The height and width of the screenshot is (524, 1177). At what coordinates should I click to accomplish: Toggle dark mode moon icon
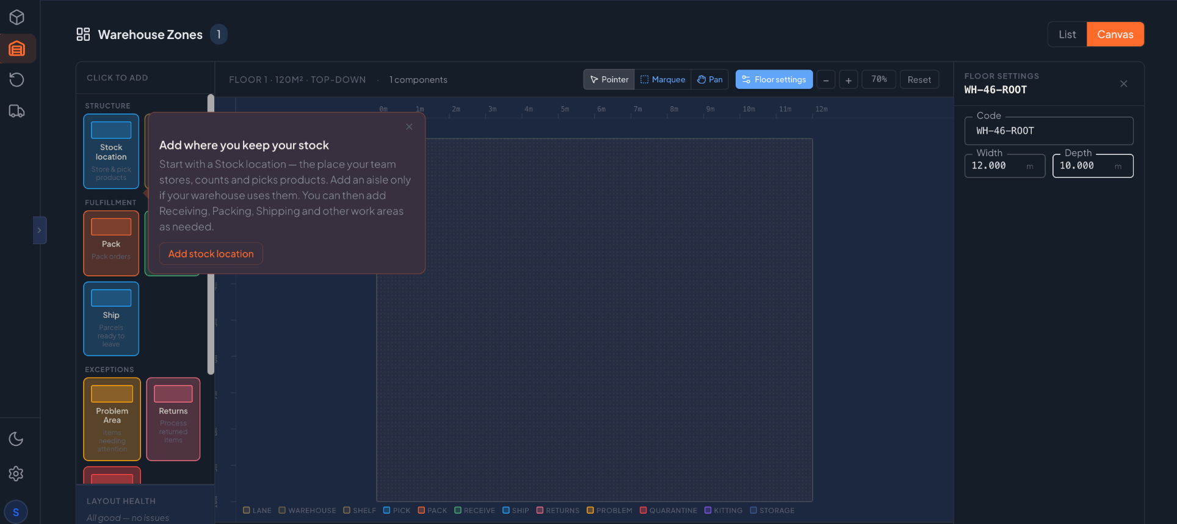coord(16,439)
